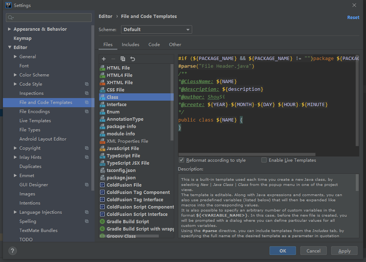366x262 pixels.
Task: Focus the settings search field
Action: click(x=49, y=18)
